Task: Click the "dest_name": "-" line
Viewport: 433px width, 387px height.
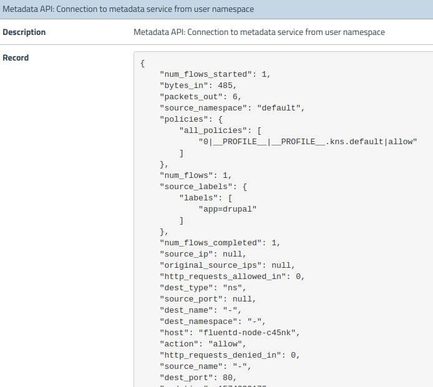Action: point(201,310)
